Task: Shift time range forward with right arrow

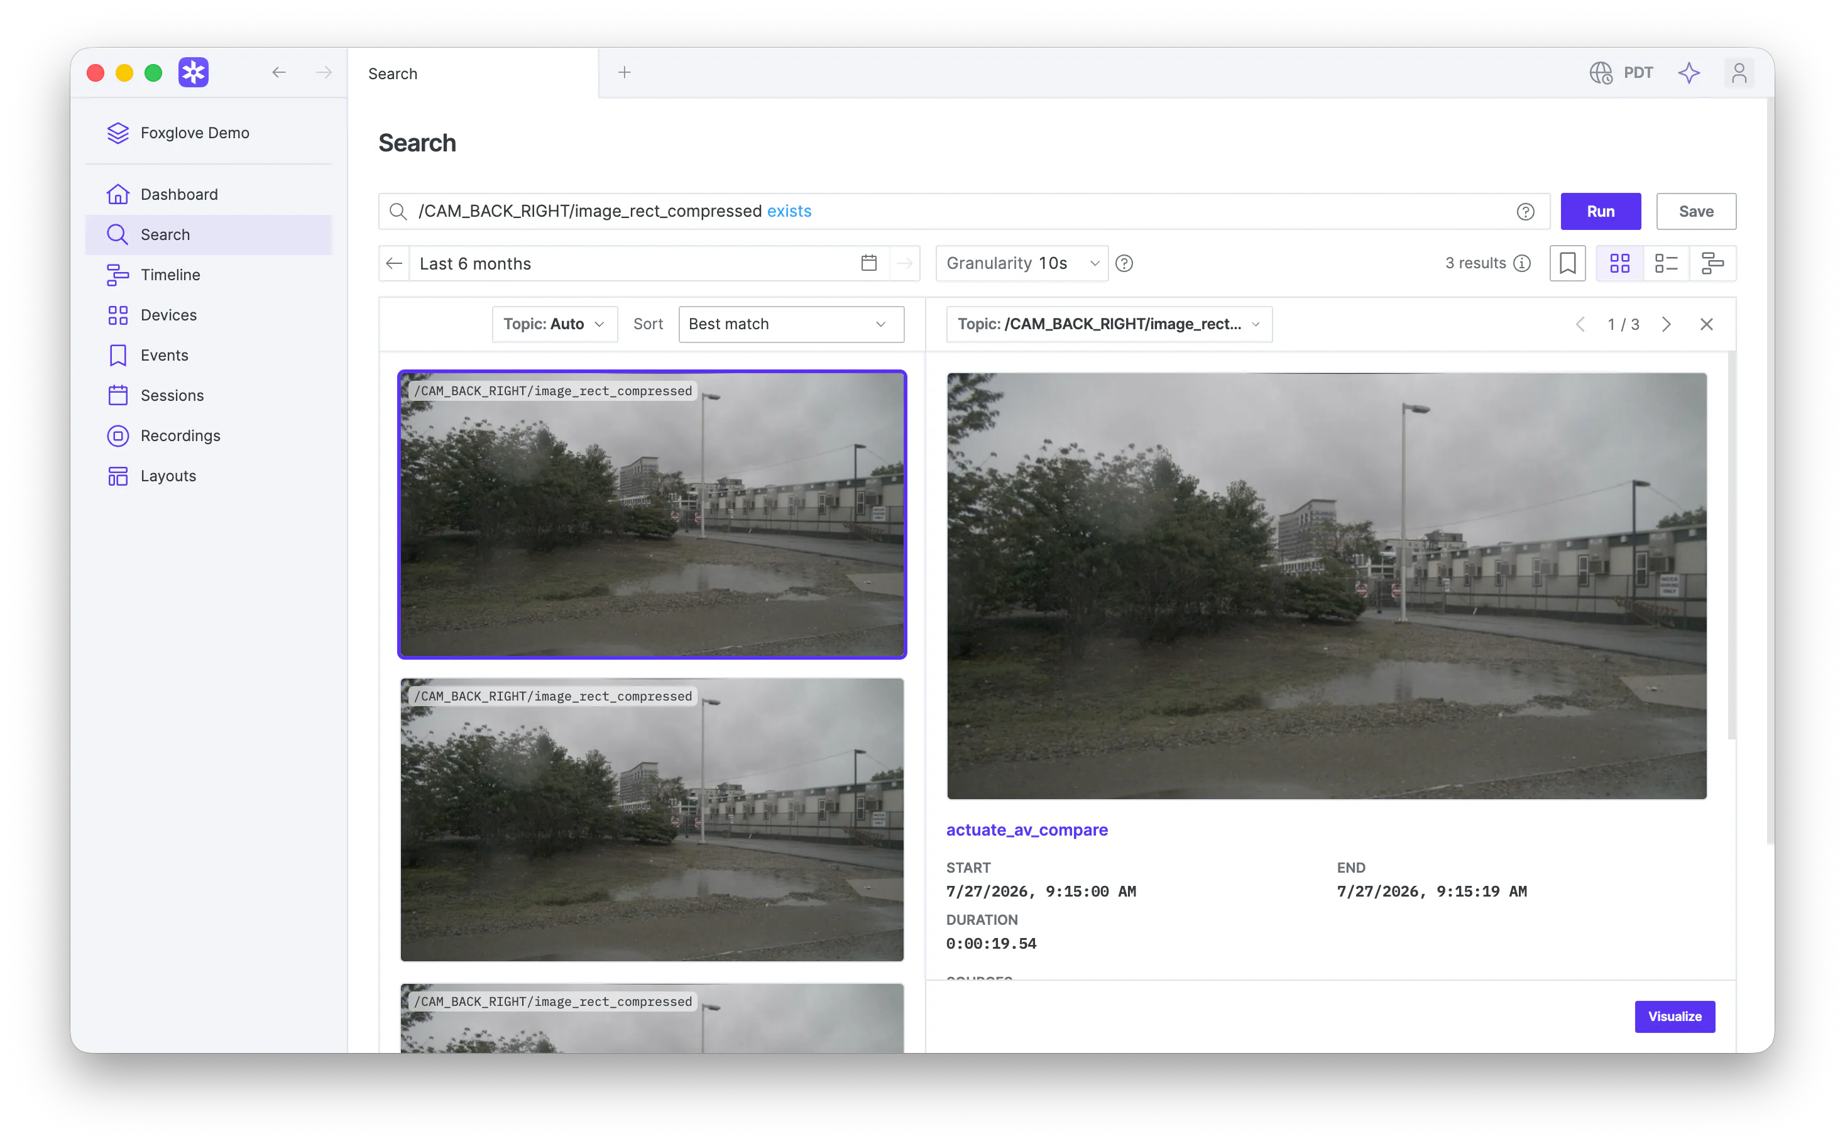Action: (x=904, y=263)
